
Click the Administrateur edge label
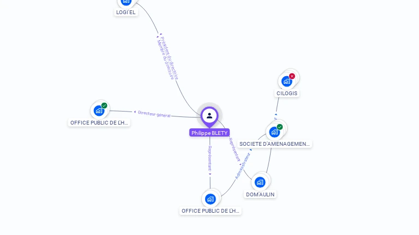pyautogui.click(x=243, y=165)
